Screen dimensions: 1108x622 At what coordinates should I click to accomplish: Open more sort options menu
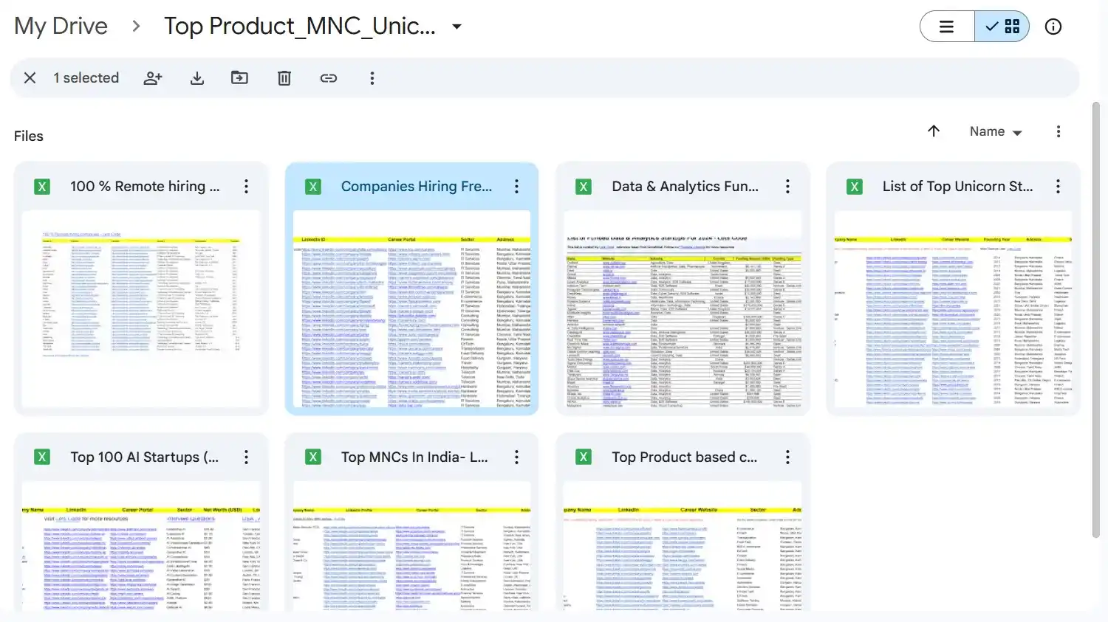tap(1059, 131)
